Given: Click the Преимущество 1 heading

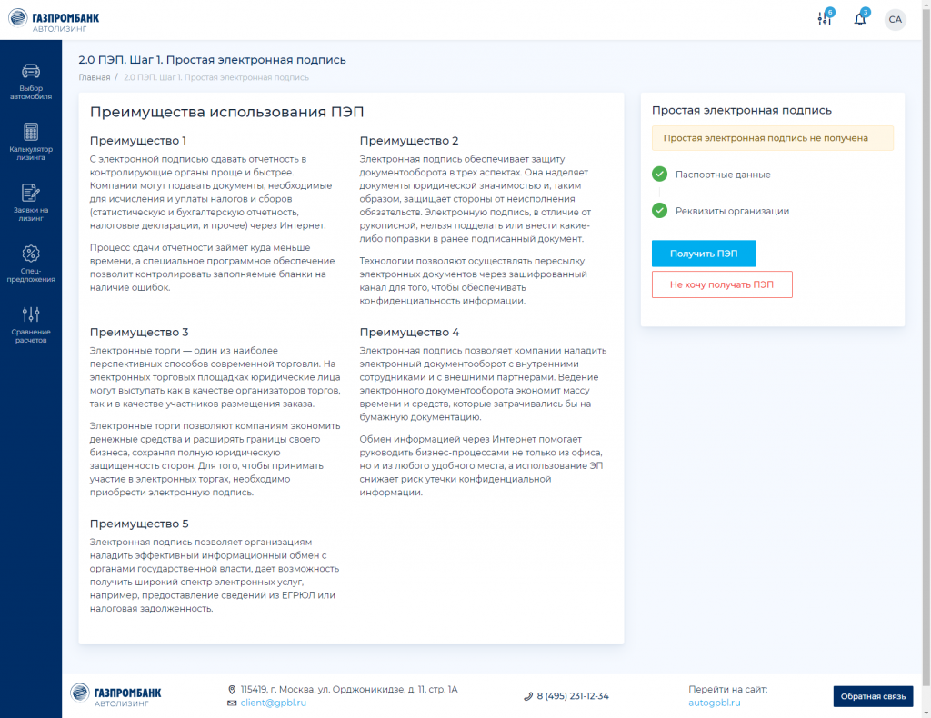Looking at the screenshot, I should [x=138, y=141].
